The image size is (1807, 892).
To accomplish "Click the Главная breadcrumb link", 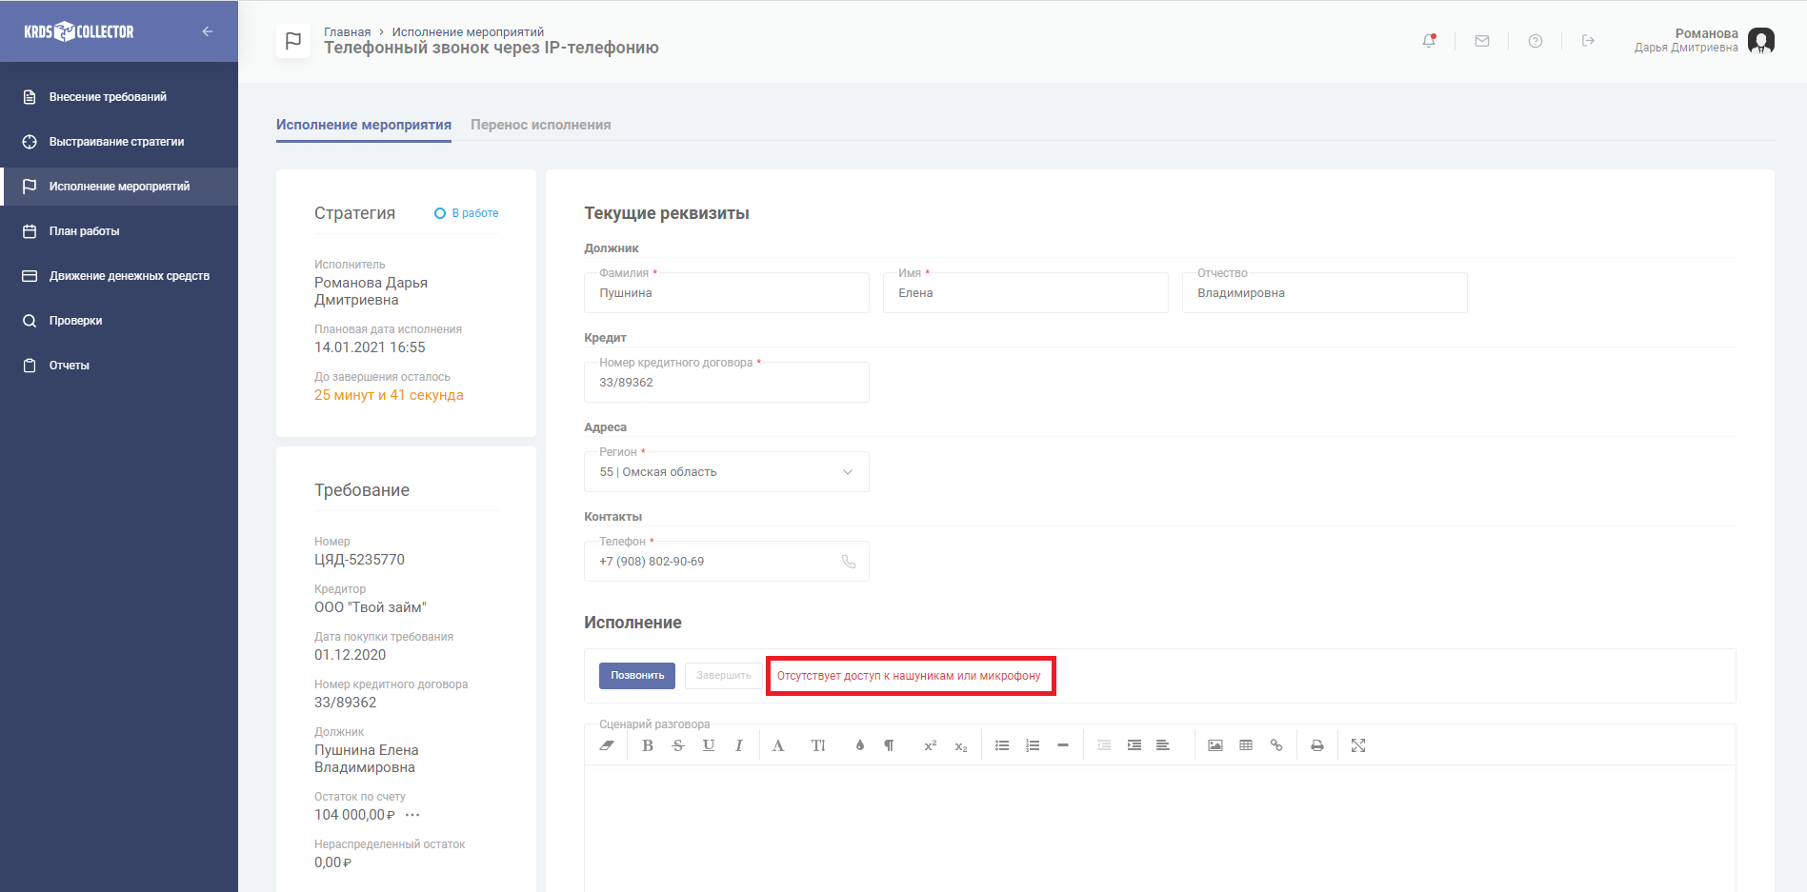I will pos(347,32).
